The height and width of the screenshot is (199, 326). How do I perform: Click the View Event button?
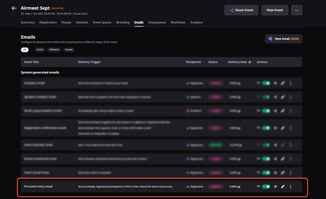[x=275, y=10]
